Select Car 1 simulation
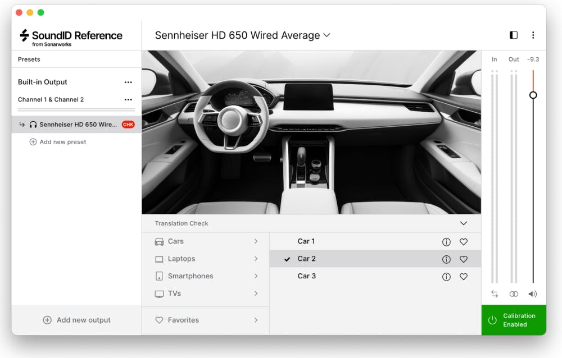Image resolution: width=562 pixels, height=358 pixels. [x=375, y=241]
